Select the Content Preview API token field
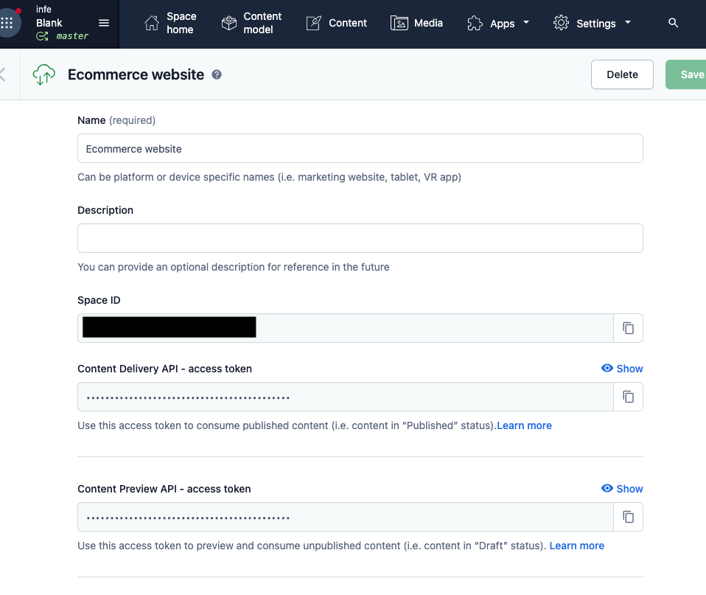706x595 pixels. [x=346, y=517]
